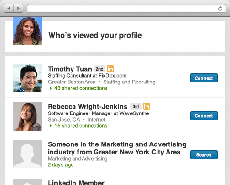The width and height of the screenshot is (230, 185).
Task: Click gray 'Marketing and Advertising' subtitle text
Action: (78, 159)
